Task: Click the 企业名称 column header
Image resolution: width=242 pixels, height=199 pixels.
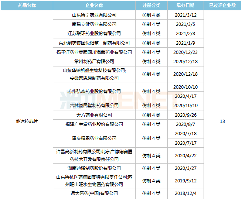Action: pos(94,6)
